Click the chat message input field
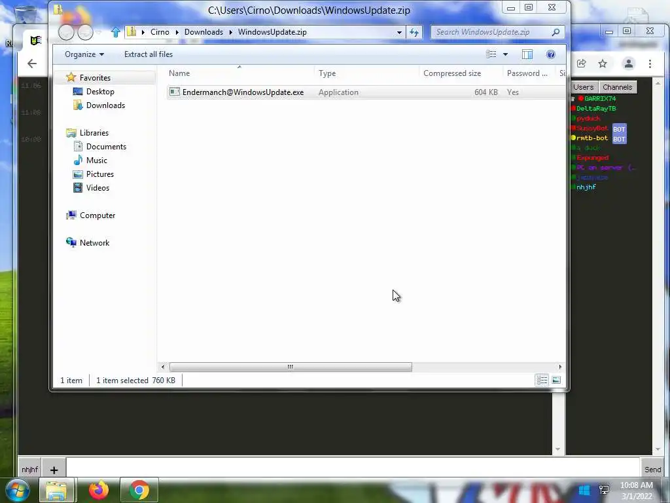The width and height of the screenshot is (670, 503). point(353,467)
